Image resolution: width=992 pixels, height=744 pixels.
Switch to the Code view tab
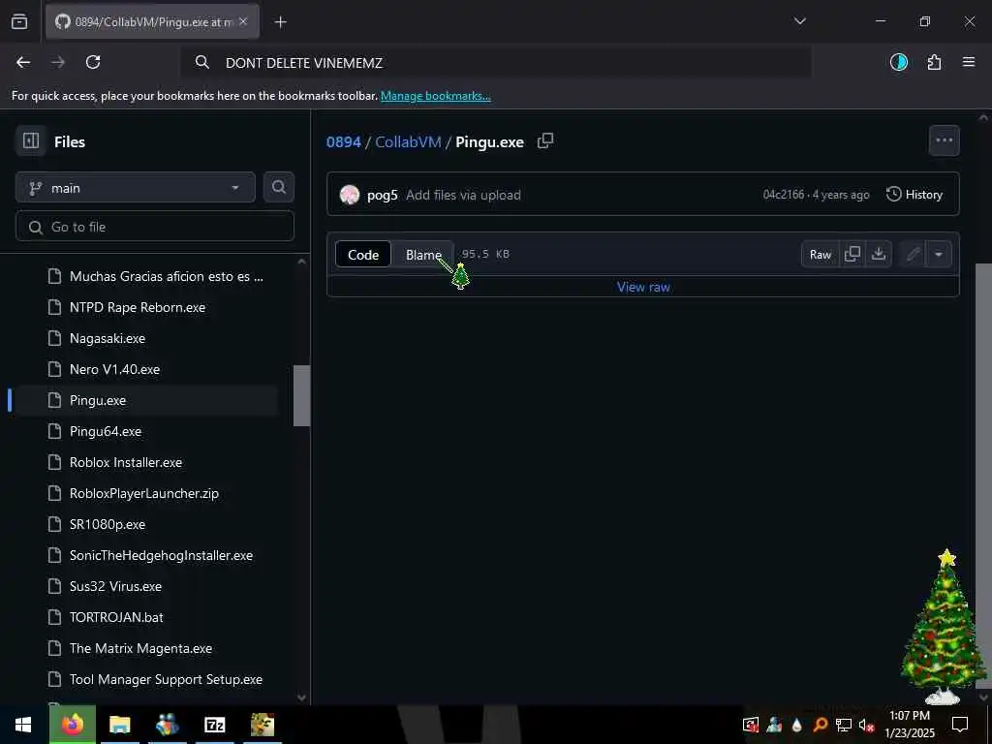[363, 255]
